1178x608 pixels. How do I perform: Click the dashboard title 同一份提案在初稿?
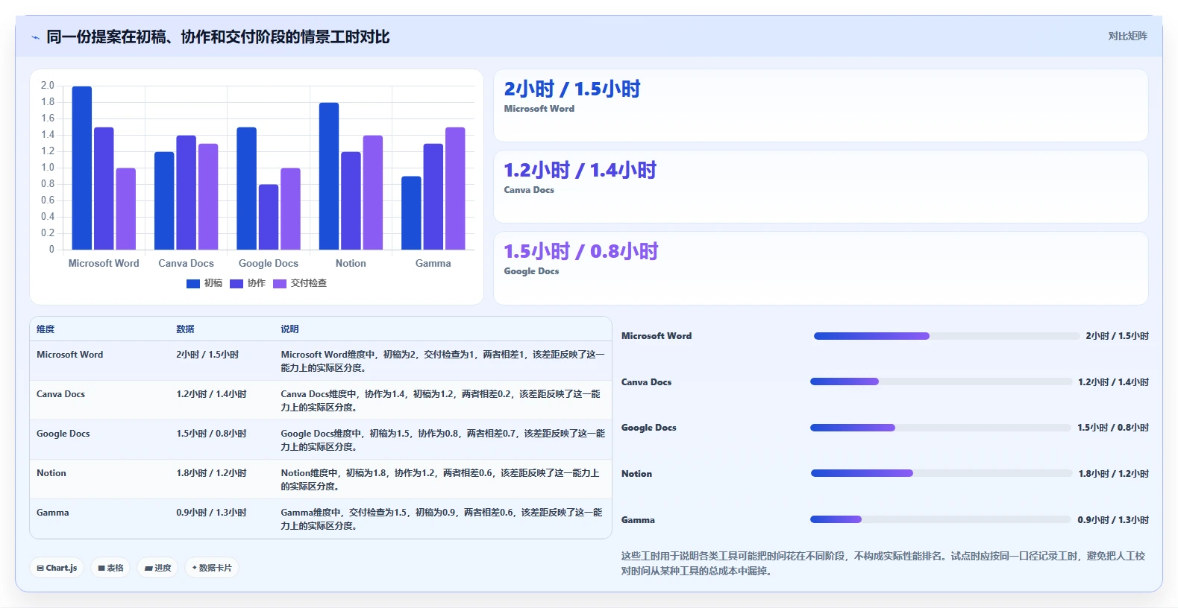click(218, 37)
